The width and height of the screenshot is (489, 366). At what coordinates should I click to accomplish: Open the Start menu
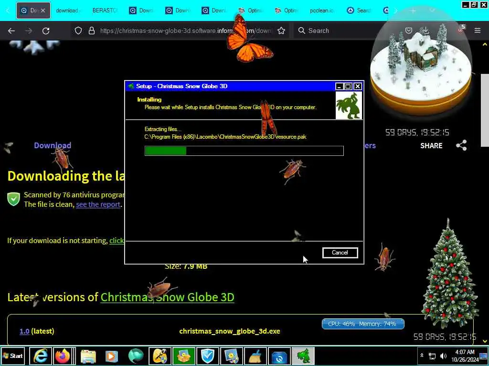click(13, 356)
